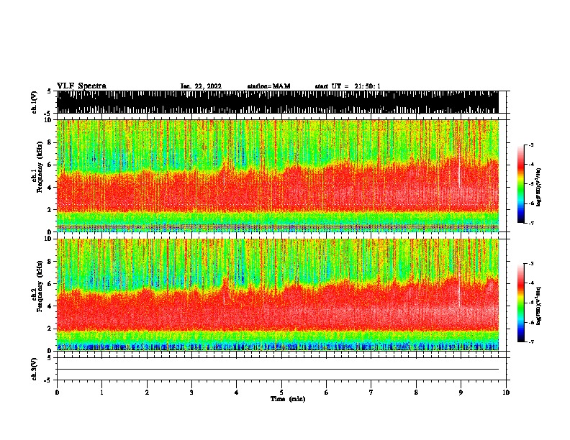The width and height of the screenshot is (570, 440).
Task: Click the "8" tick on ch.2 frequency axis
Action: tap(50, 261)
